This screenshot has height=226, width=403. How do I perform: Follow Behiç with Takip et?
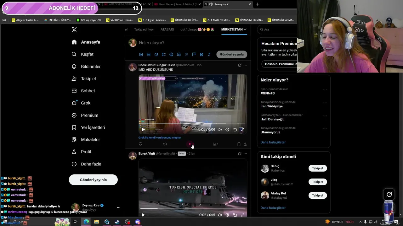(x=318, y=168)
